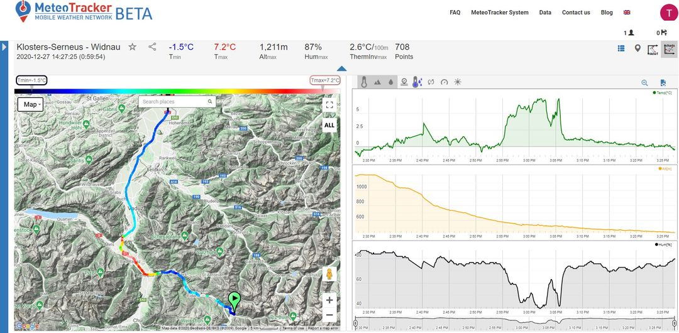Go to MeteoTracker System menu item
679x333 pixels.
[499, 13]
